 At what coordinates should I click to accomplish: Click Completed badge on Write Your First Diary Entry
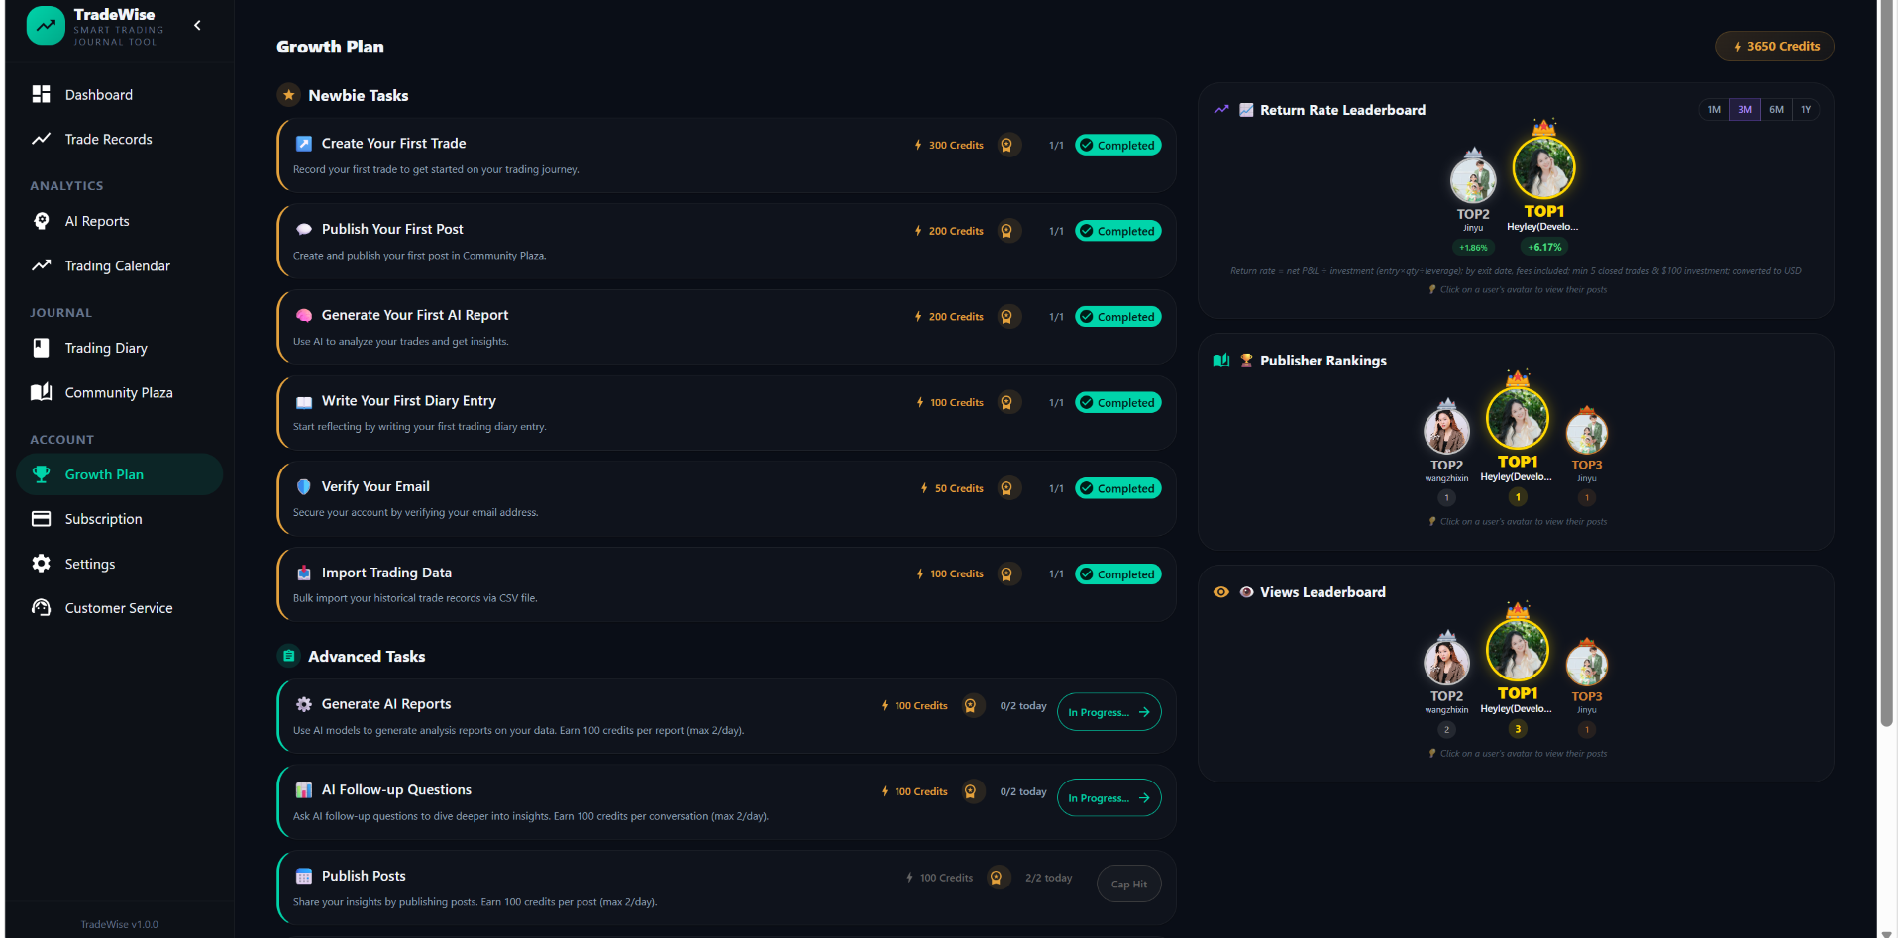point(1117,403)
